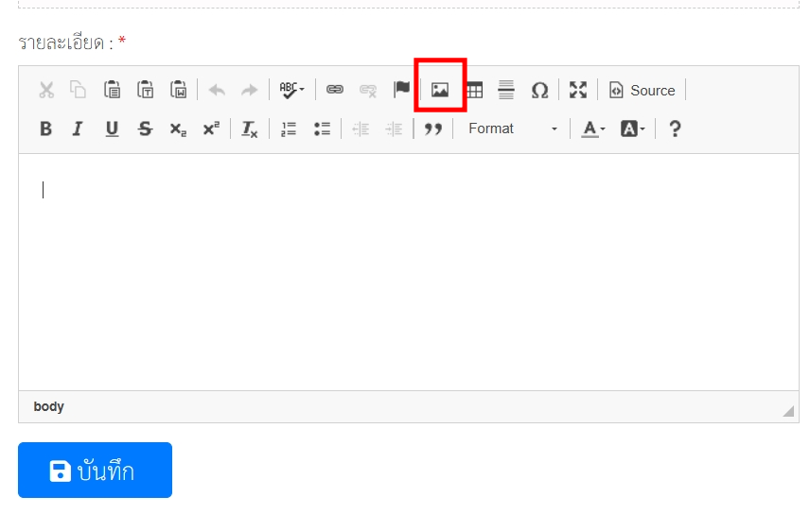Click the blue บันทึก save button
The width and height of the screenshot is (810, 514).
coord(95,471)
